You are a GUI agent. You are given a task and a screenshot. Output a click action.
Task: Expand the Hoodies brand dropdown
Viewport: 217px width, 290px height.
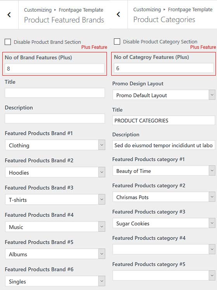tap(55, 173)
